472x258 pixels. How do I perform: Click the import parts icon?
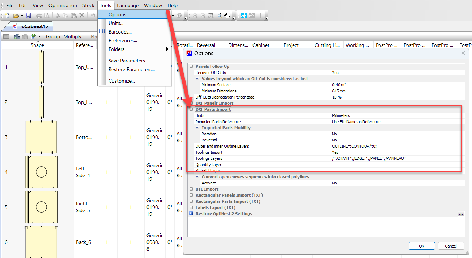[x=34, y=36]
